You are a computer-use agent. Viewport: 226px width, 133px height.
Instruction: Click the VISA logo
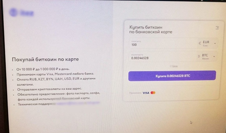click(146, 93)
